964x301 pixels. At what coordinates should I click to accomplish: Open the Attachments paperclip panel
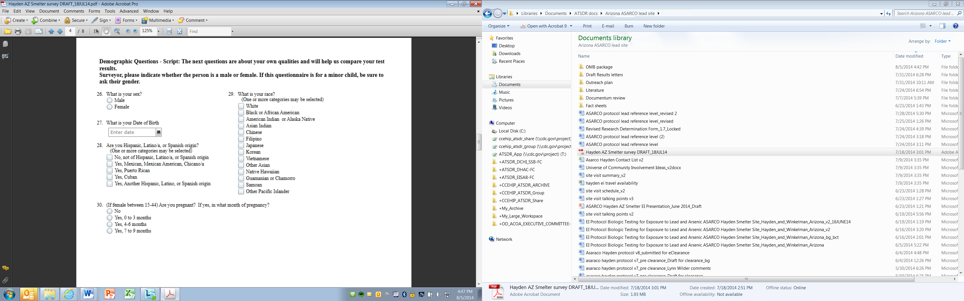point(6,280)
